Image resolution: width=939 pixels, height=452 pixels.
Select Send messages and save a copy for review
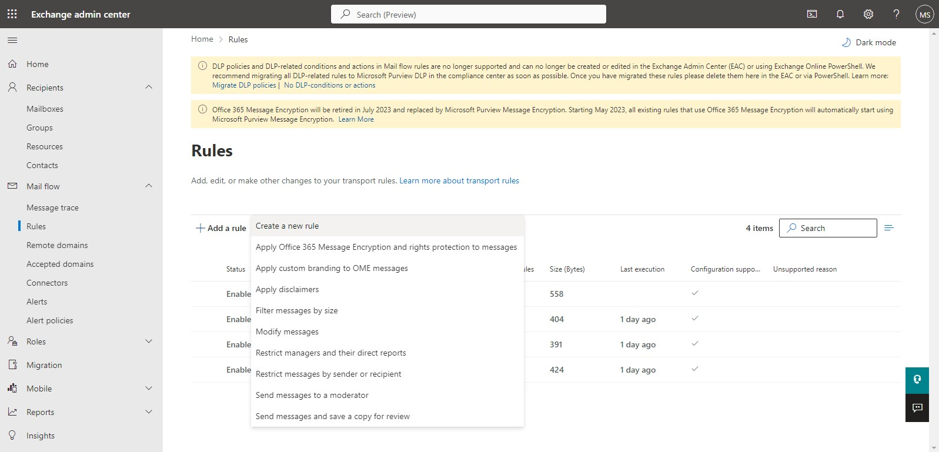(387, 416)
